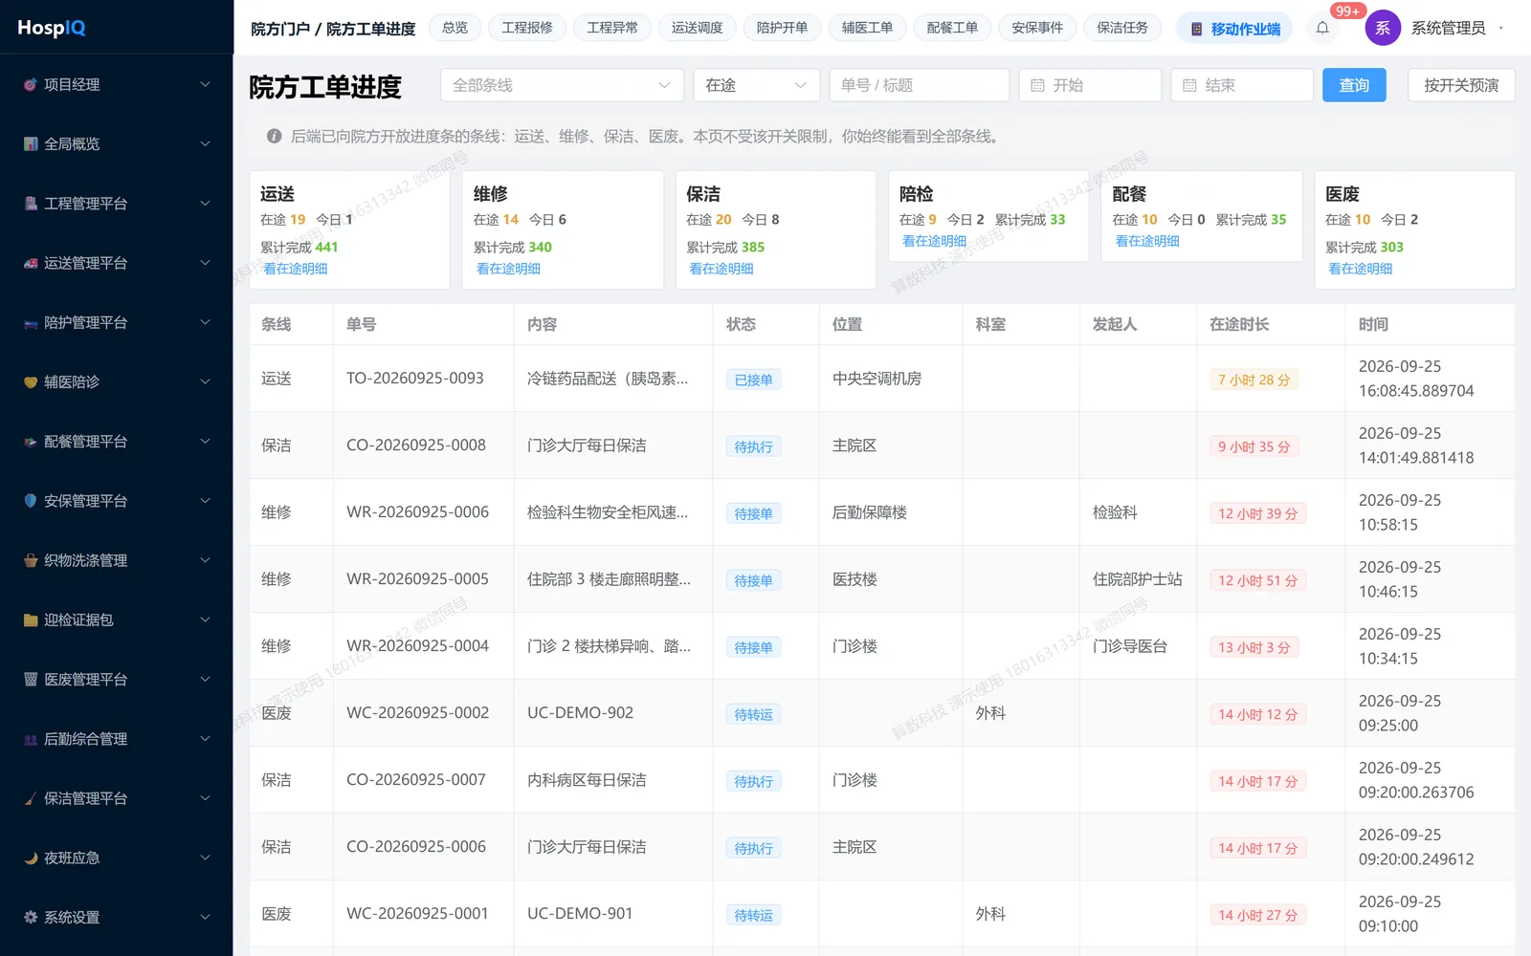Open 看在途明细 link in 配餐 card

tap(1147, 241)
